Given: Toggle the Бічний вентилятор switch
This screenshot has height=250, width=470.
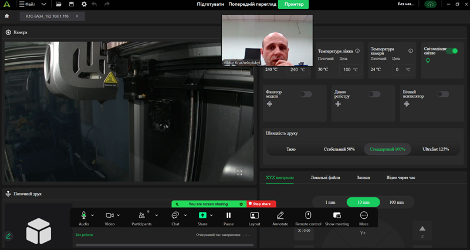Looking at the screenshot, I should coord(442,94).
